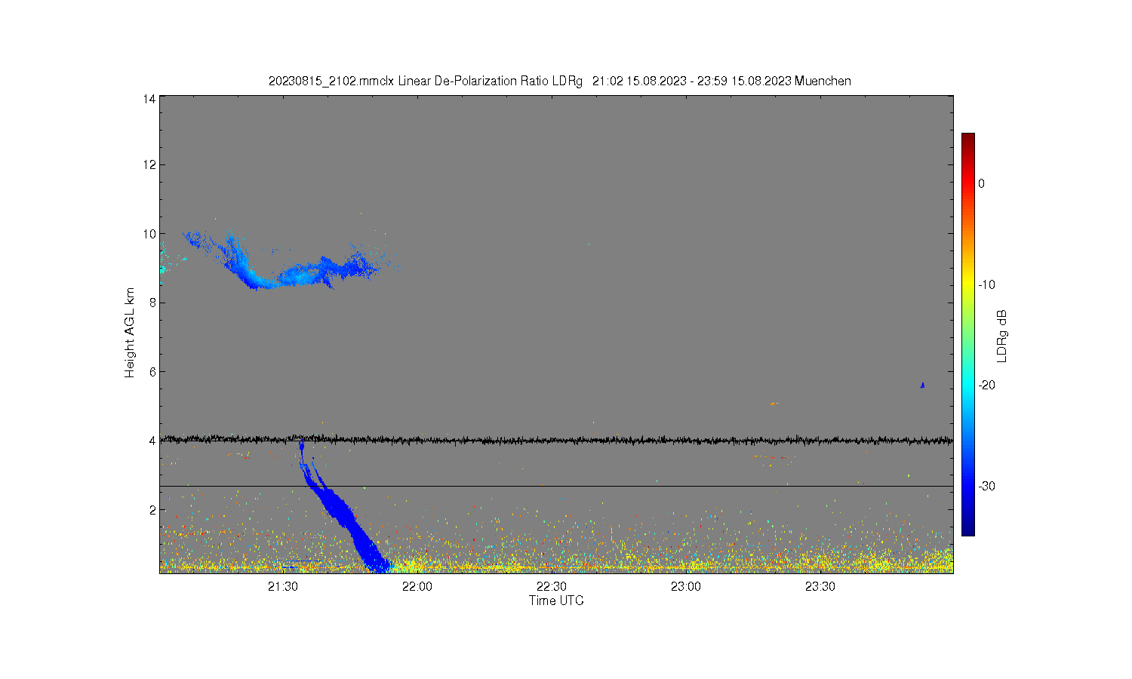Click the colorbar value -20
The height and width of the screenshot is (679, 1132).
click(986, 385)
